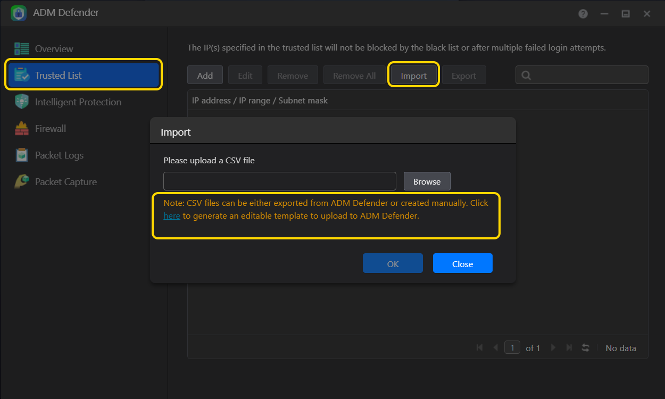The width and height of the screenshot is (665, 399).
Task: Go to next page arrow icon
Action: [553, 347]
